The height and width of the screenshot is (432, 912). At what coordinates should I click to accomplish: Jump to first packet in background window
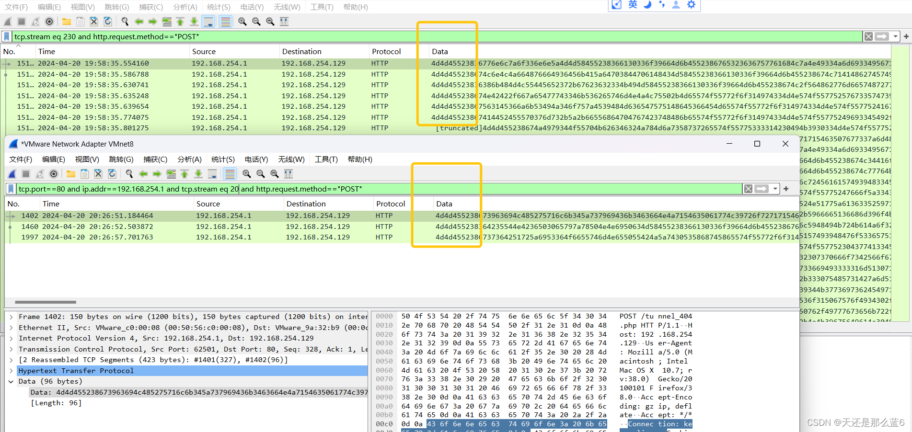click(x=180, y=22)
